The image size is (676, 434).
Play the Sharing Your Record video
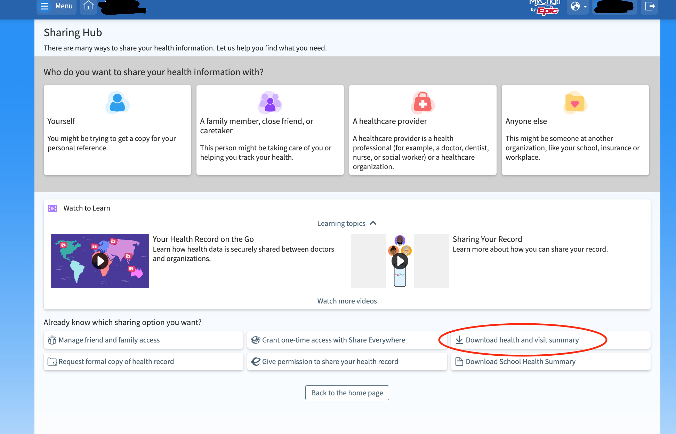(x=400, y=261)
